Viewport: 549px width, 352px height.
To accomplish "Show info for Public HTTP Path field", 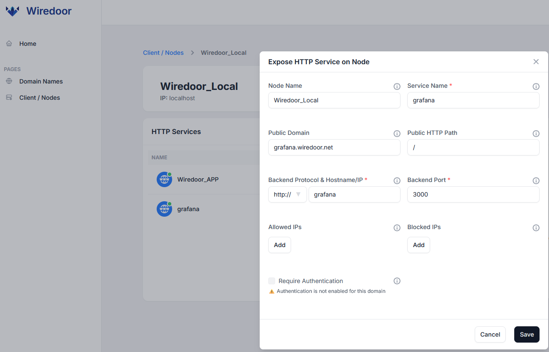I will (536, 134).
